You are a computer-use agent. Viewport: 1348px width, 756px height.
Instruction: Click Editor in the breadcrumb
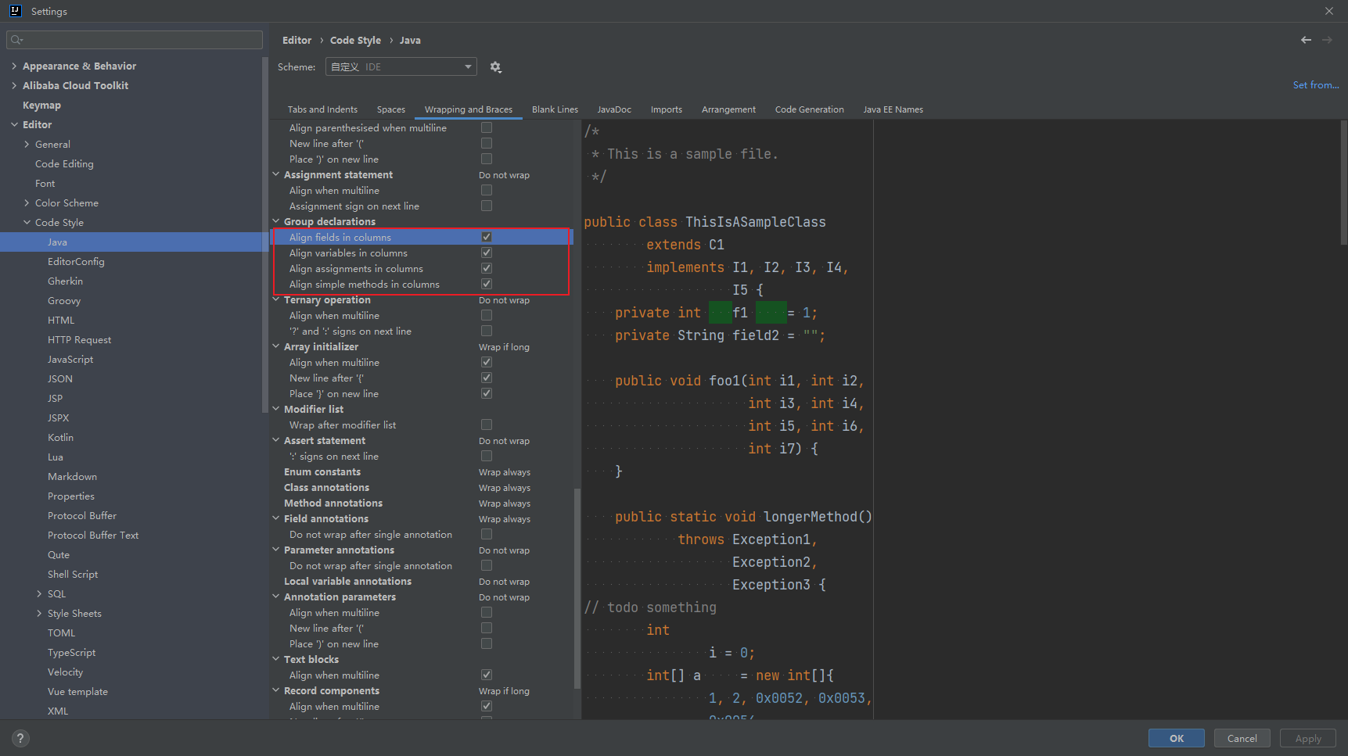coord(297,40)
